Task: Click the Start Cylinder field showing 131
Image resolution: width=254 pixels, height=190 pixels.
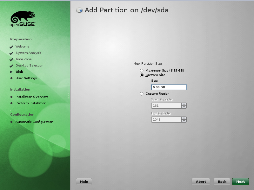Action: (x=166, y=106)
